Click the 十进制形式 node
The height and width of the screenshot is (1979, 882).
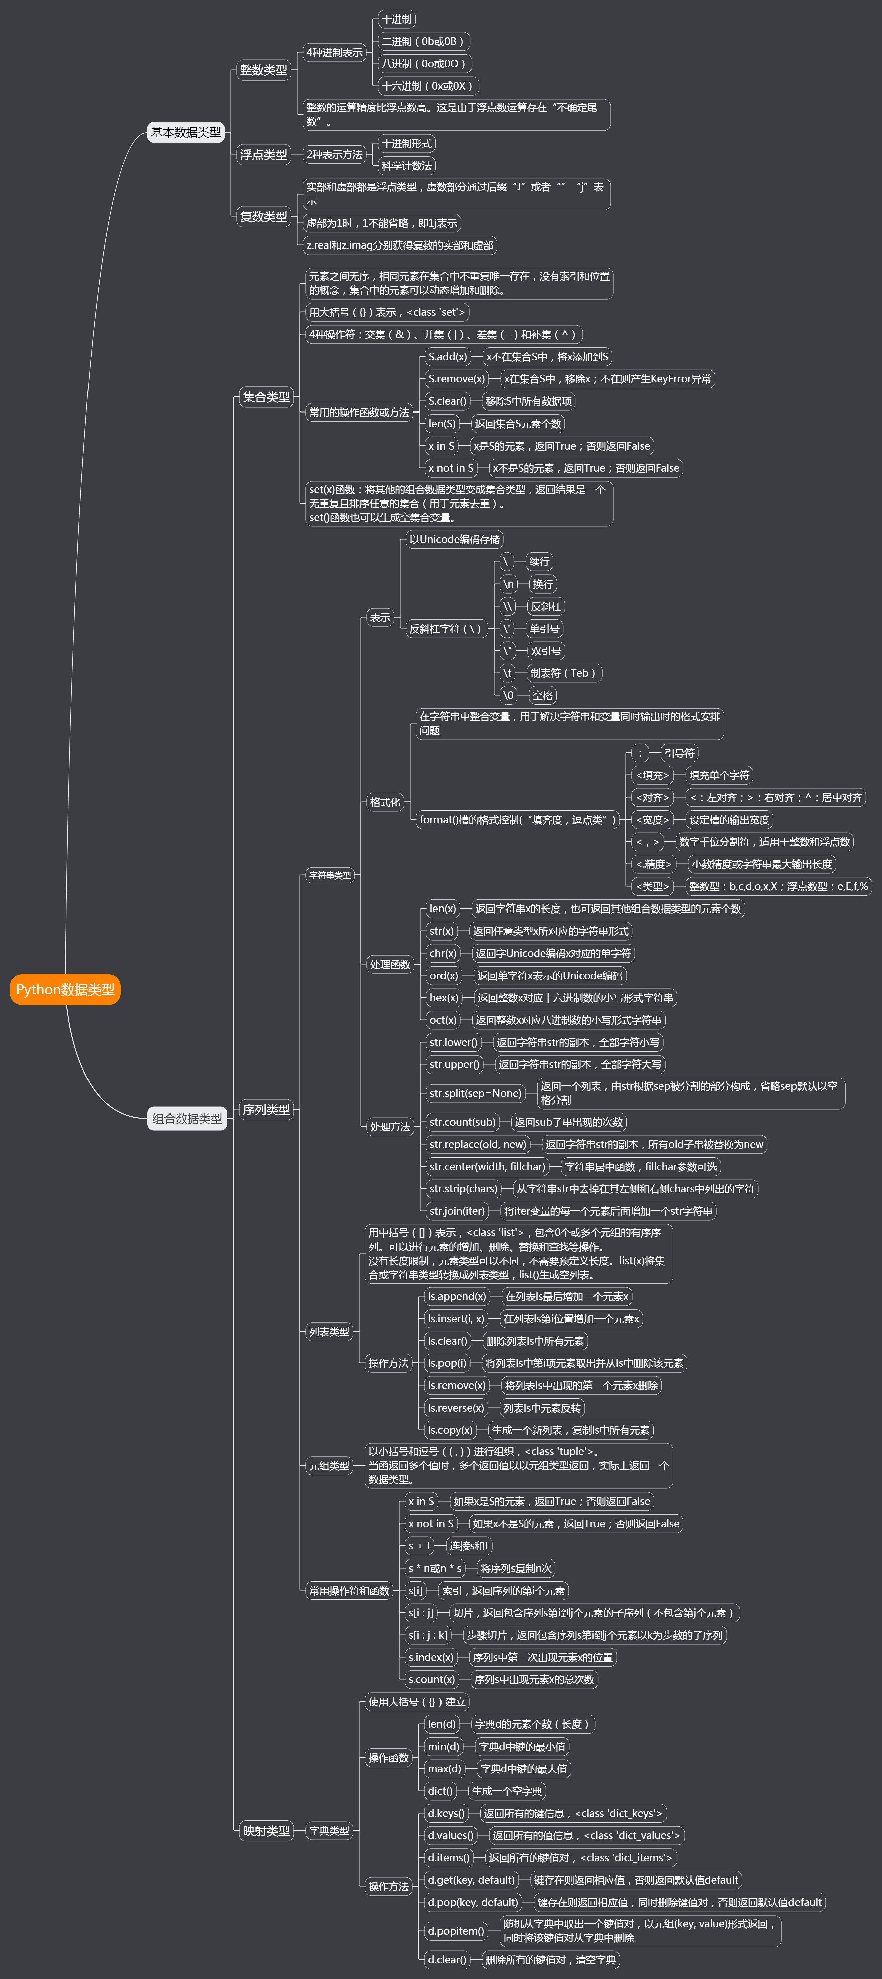click(x=407, y=144)
